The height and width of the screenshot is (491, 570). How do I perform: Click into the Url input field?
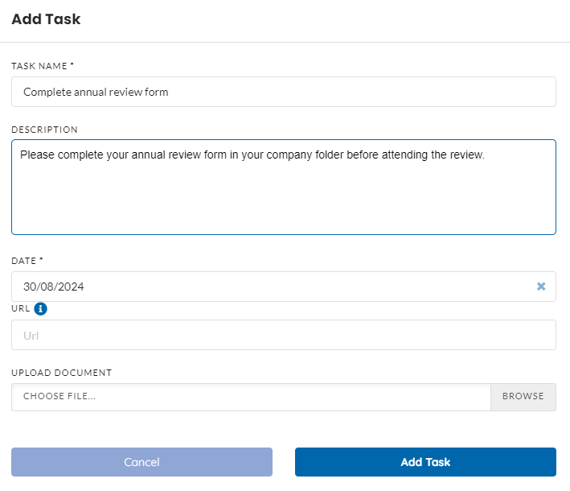[284, 335]
